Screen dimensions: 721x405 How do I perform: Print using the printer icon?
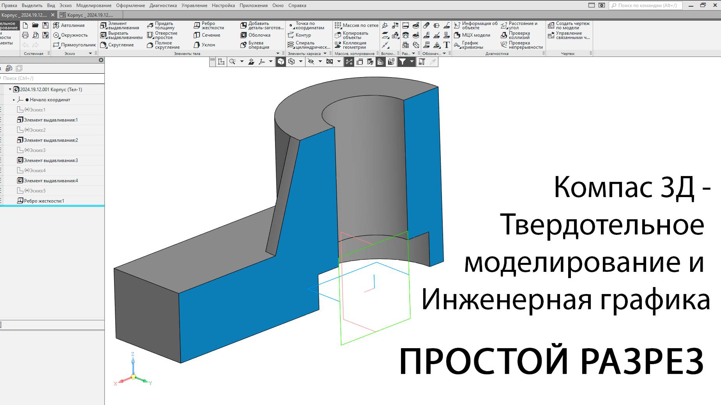click(x=25, y=35)
